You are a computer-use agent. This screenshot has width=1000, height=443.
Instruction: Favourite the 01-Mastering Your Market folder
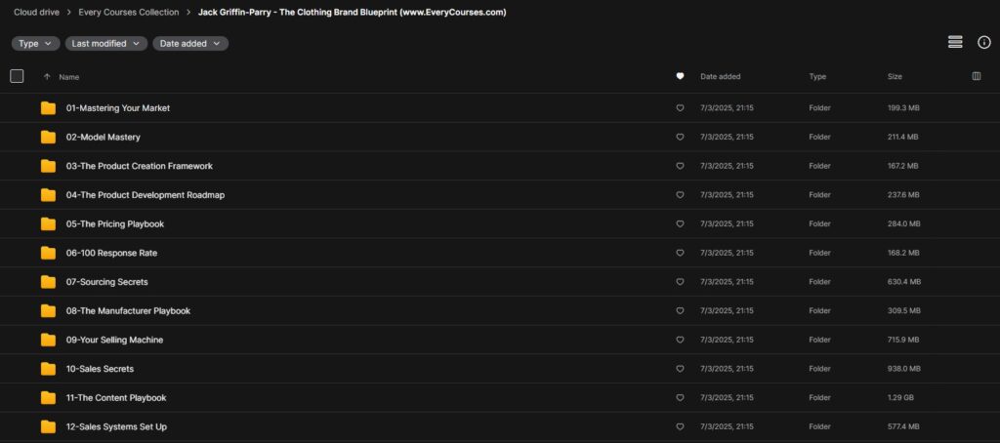click(x=680, y=108)
